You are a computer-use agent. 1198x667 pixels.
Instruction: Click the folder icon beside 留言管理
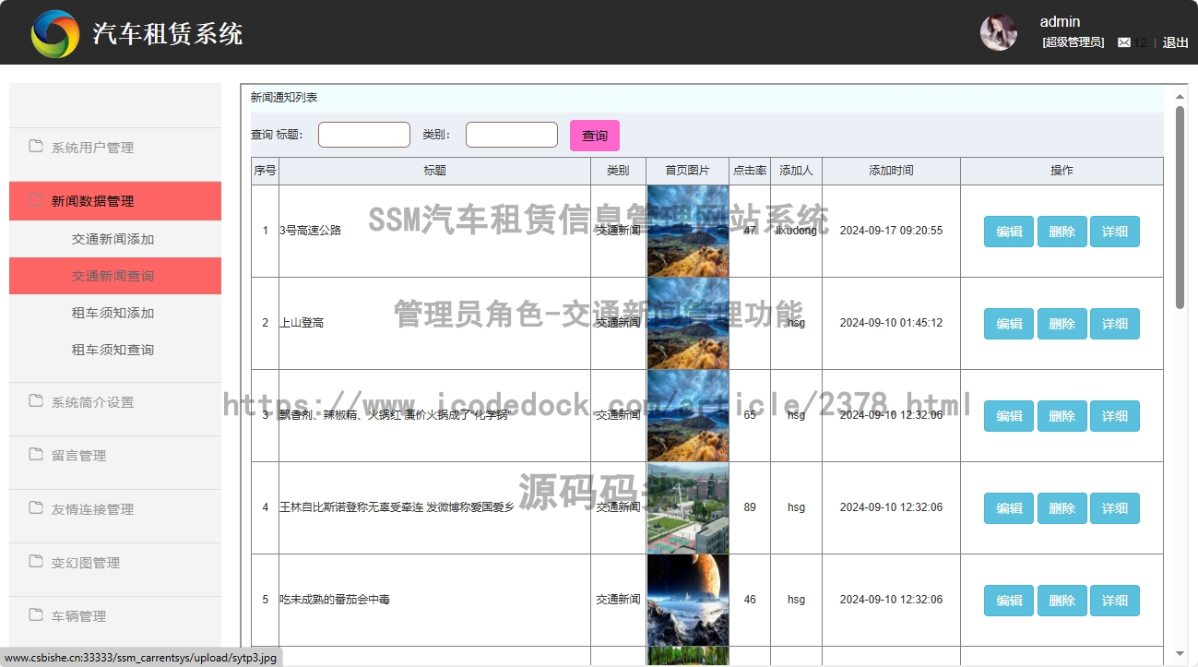[x=36, y=454]
